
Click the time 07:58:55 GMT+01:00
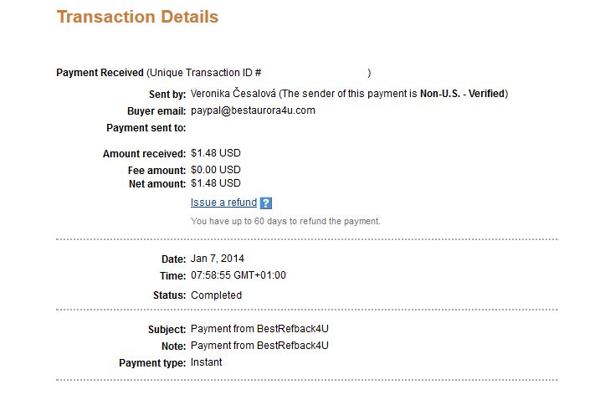(238, 275)
